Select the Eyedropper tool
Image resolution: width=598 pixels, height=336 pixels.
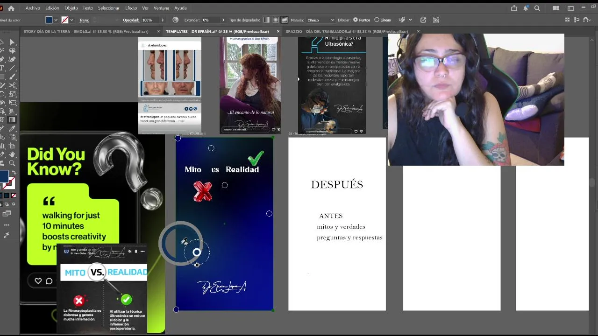click(12, 129)
